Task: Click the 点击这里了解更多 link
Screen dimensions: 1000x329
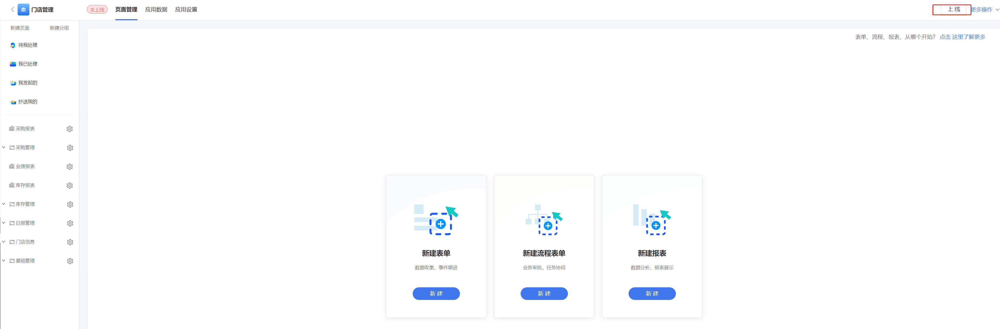Action: 962,37
